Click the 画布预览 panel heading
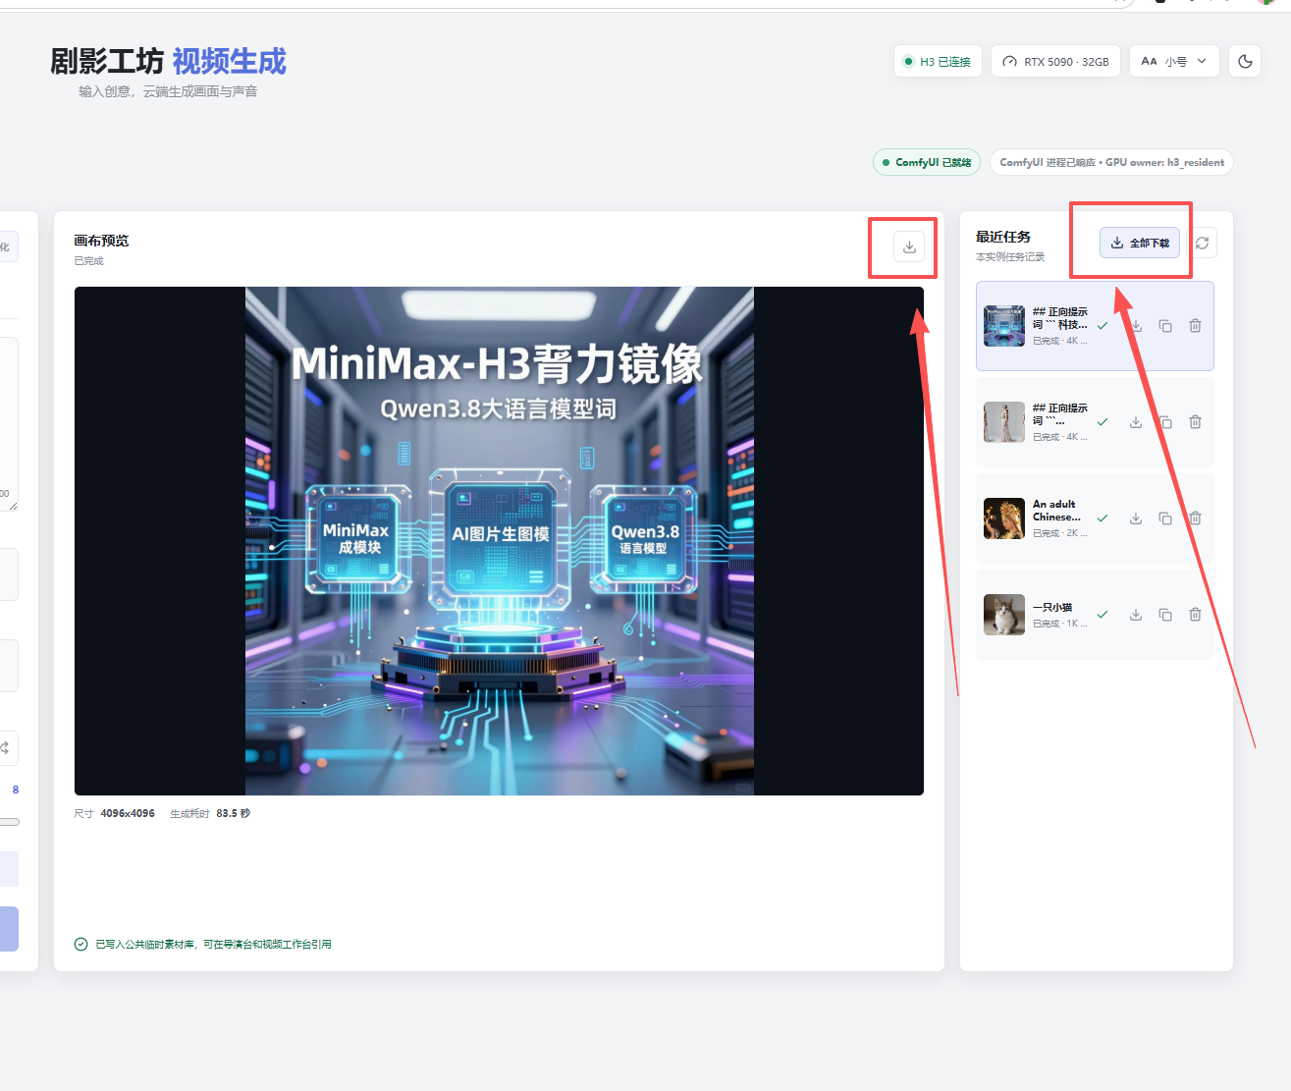 click(x=101, y=241)
